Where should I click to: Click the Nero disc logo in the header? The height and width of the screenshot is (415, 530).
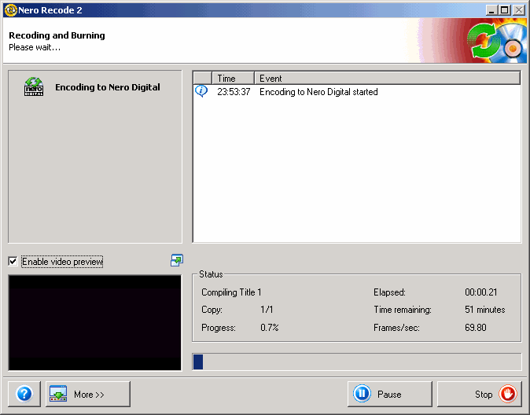click(x=496, y=42)
